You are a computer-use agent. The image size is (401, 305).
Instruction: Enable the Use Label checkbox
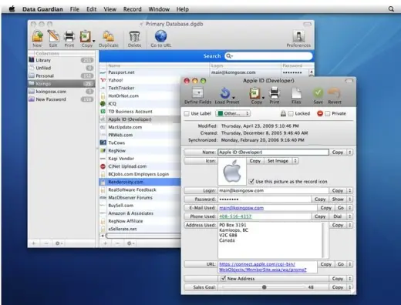187,113
